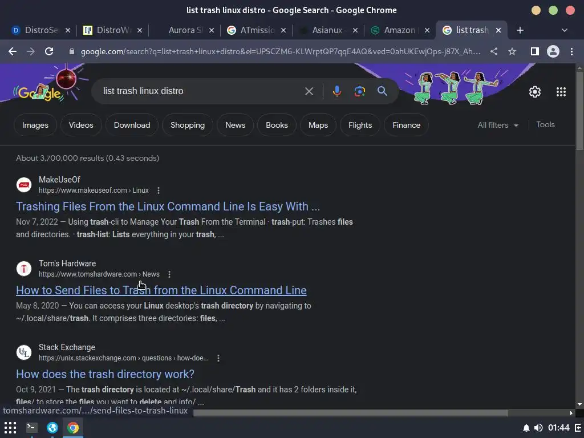Click the Chrome icon in the taskbar
The width and height of the screenshot is (584, 438).
[73, 428]
